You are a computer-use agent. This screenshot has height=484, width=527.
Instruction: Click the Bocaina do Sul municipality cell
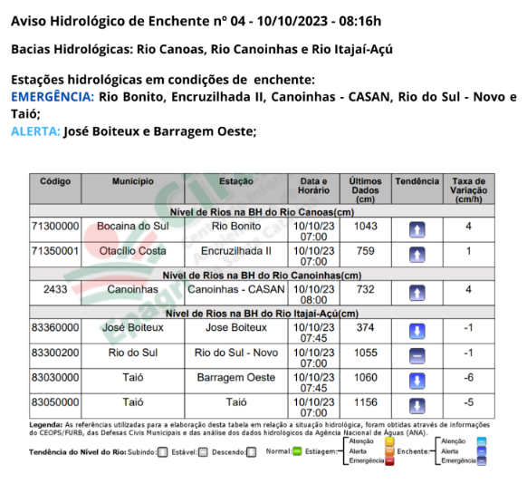coord(133,230)
